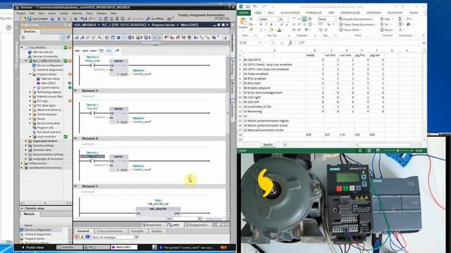Click the close branch icon in favorites

(x=117, y=51)
